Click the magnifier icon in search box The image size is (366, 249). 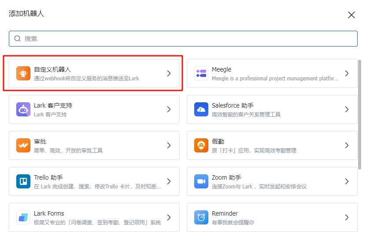pyautogui.click(x=18, y=39)
